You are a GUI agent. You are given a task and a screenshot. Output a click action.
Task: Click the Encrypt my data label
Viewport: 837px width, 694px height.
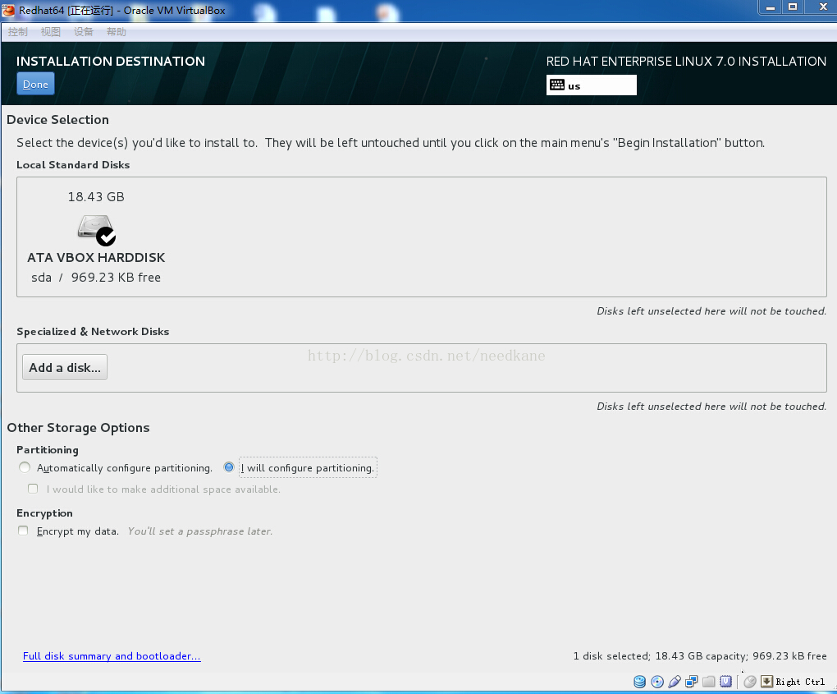point(78,531)
